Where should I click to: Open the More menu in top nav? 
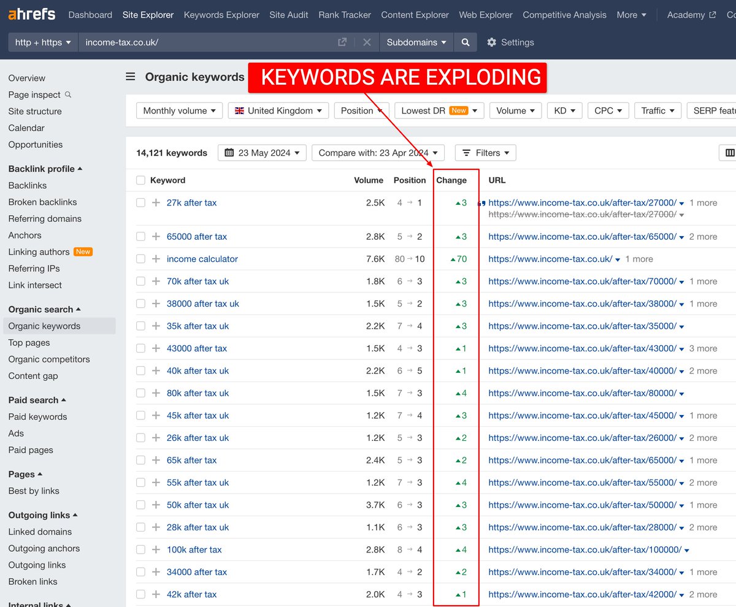[x=631, y=15]
